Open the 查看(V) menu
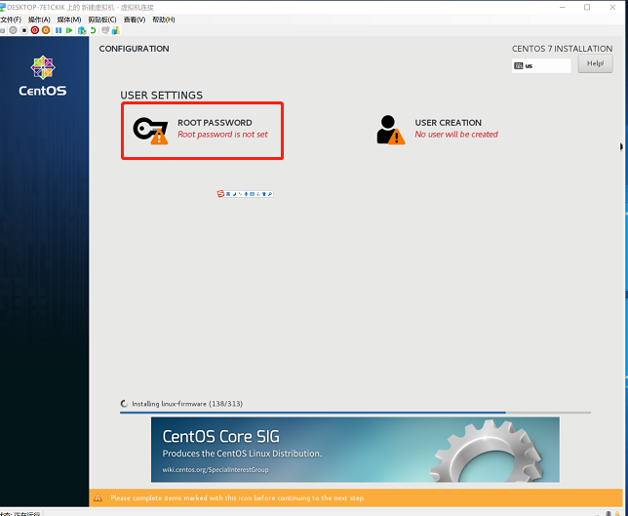The image size is (628, 516). (135, 20)
